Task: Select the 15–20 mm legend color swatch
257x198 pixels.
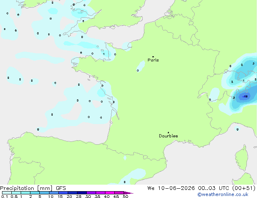Action: coord(63,193)
